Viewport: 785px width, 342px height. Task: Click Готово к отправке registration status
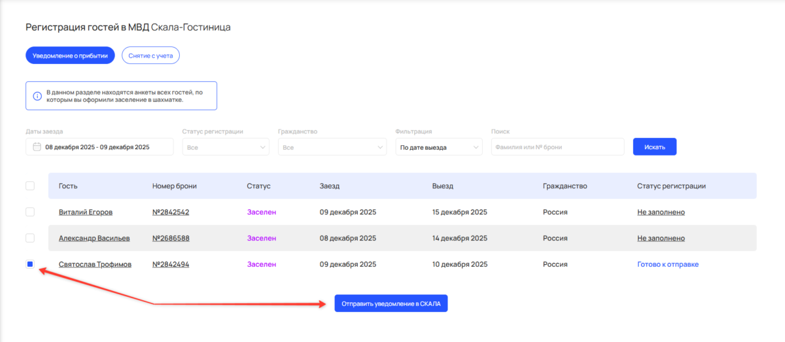pos(668,264)
